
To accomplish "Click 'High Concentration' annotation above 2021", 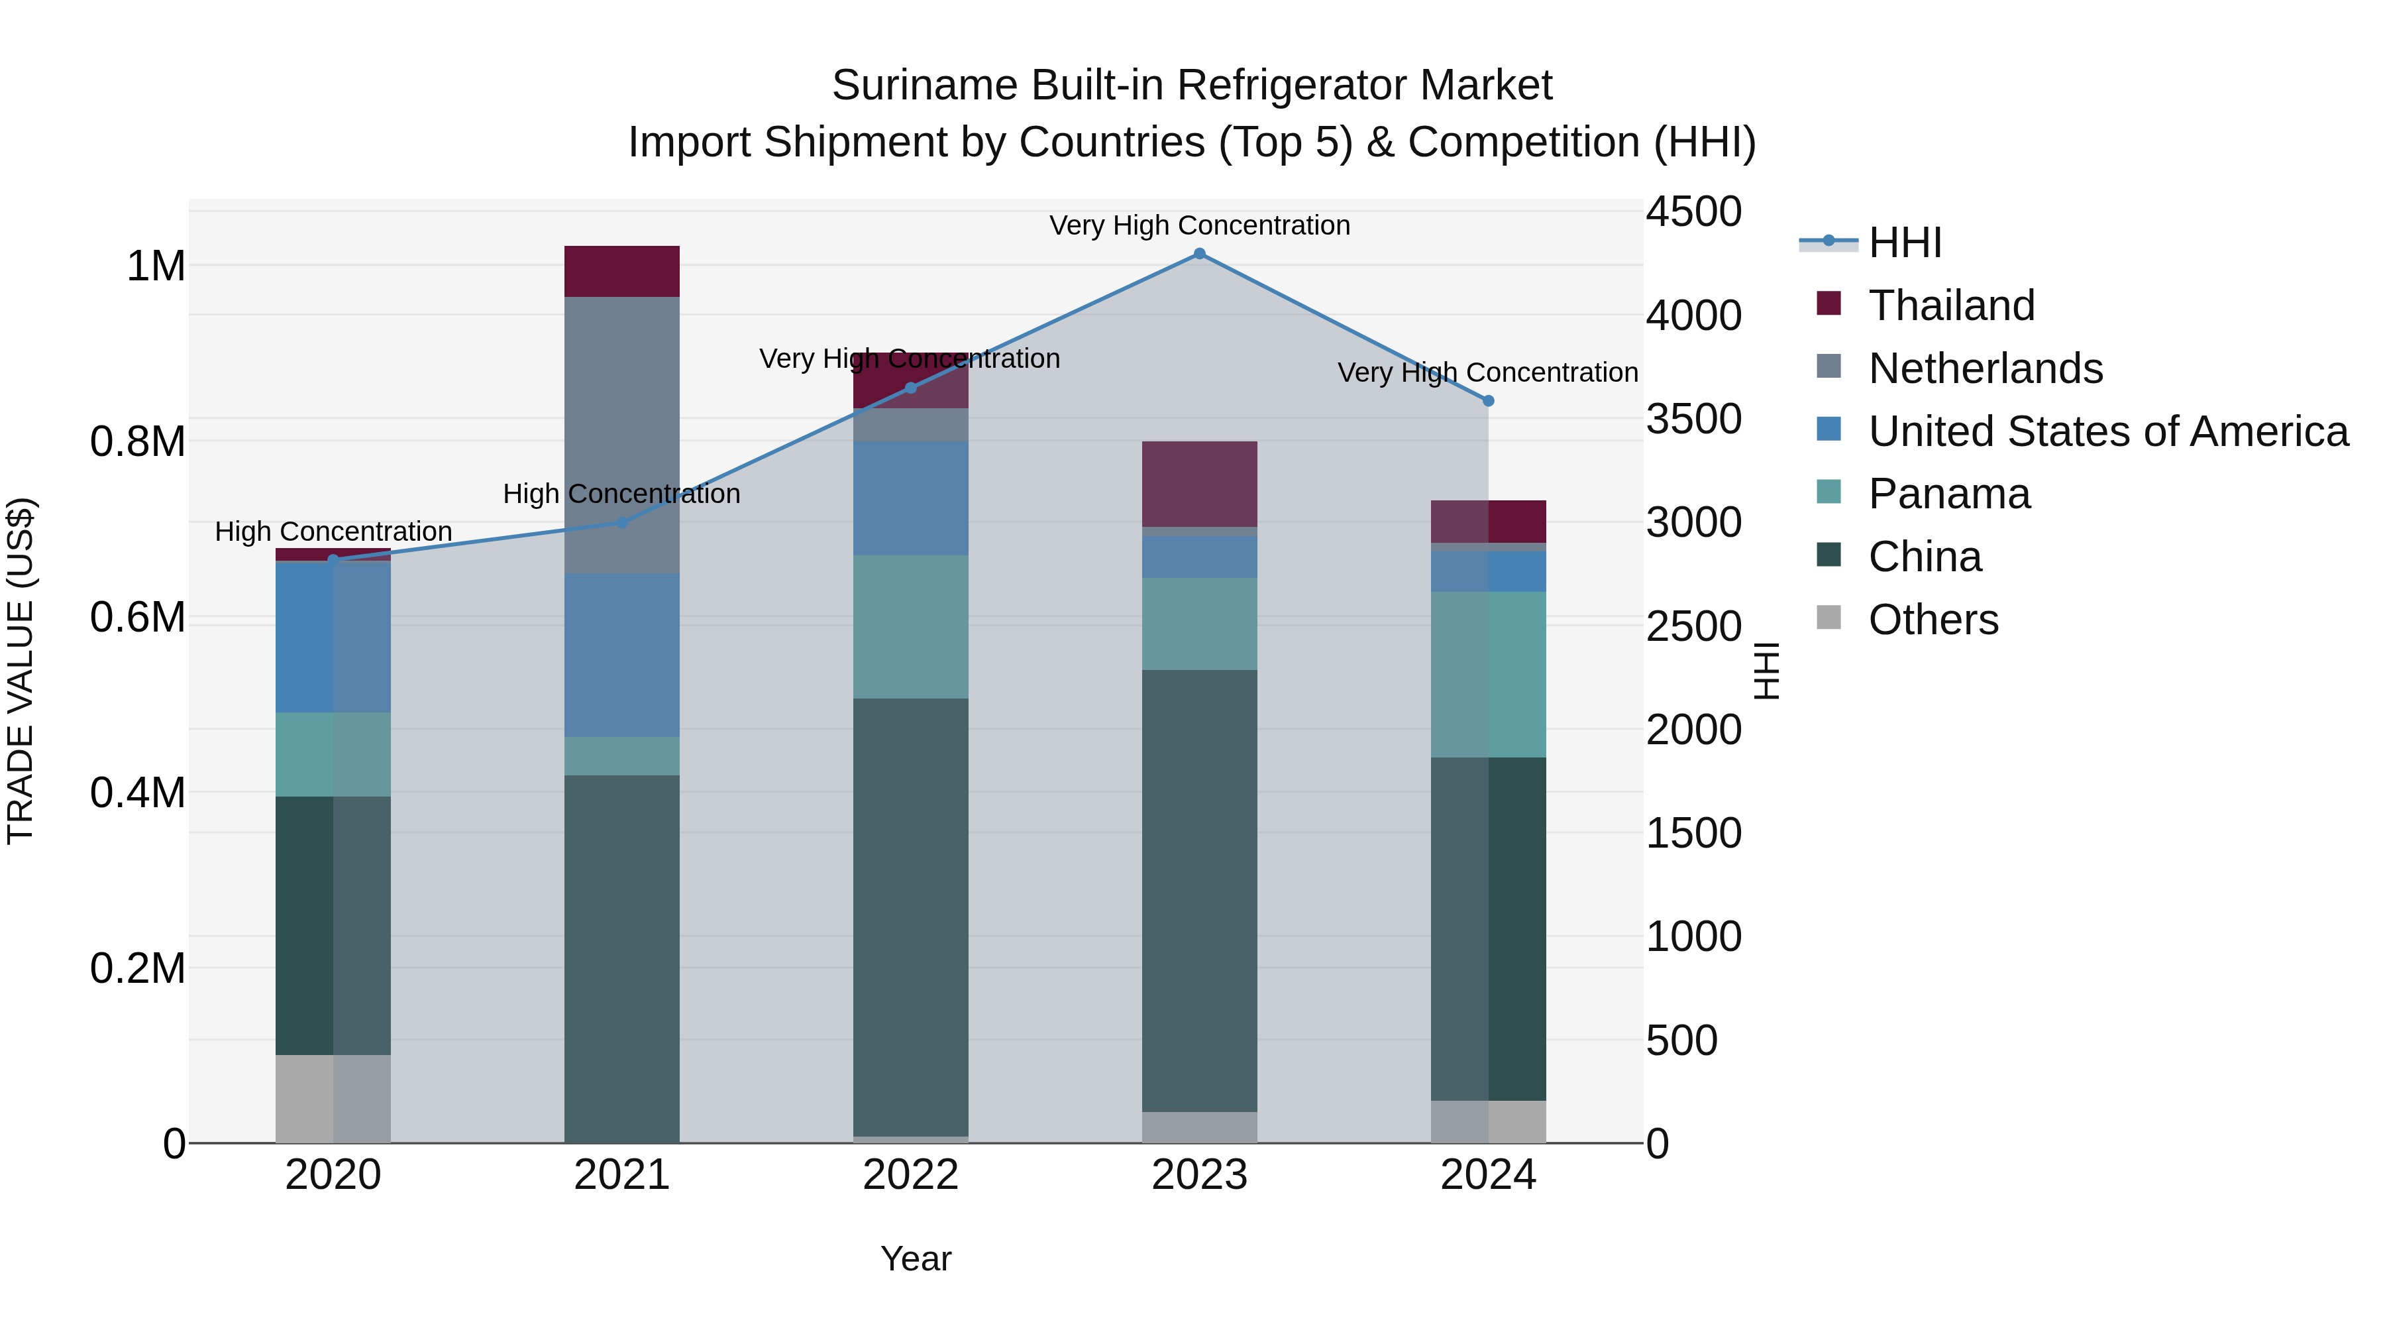I will tap(622, 494).
